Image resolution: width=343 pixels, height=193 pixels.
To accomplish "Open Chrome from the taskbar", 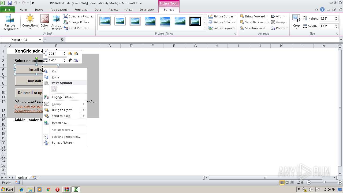I will tap(49, 190).
